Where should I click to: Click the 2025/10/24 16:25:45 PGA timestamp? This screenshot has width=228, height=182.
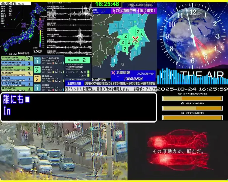coord(12,4)
